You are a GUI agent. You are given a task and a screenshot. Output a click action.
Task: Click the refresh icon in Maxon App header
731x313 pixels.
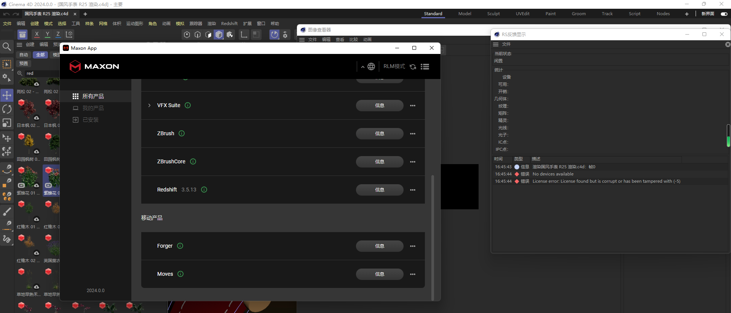coord(413,67)
